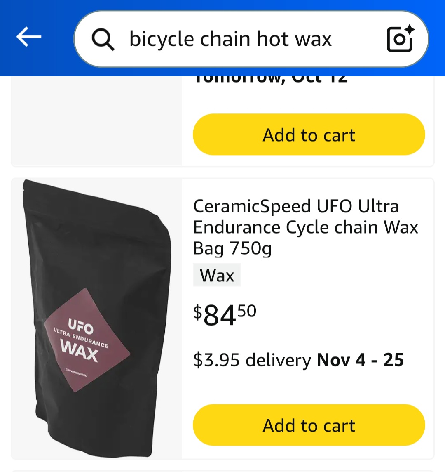The image size is (445, 472).
Task: Tap the maroon UFO Ultra Endurance Wax label
Action: (87, 340)
